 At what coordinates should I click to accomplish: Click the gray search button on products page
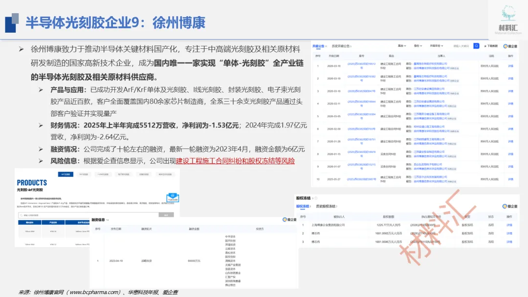[166, 215]
